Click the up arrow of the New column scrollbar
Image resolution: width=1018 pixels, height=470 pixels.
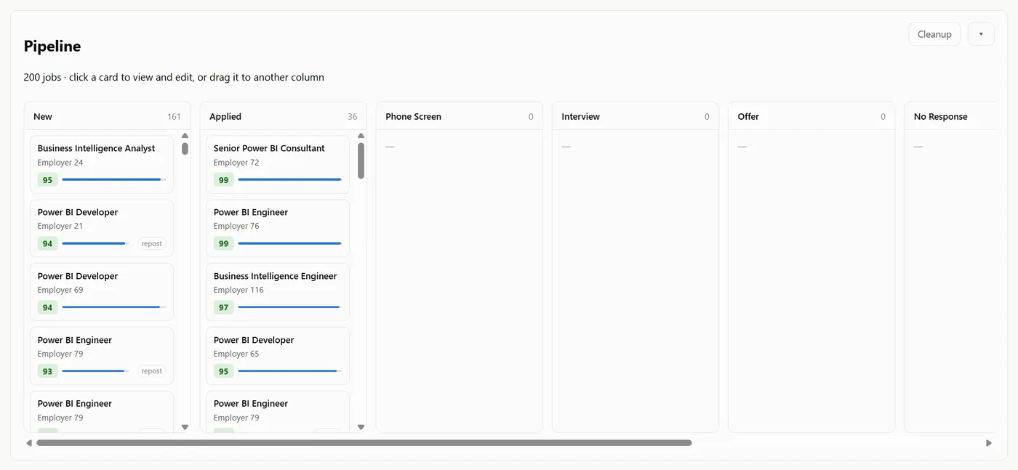185,136
